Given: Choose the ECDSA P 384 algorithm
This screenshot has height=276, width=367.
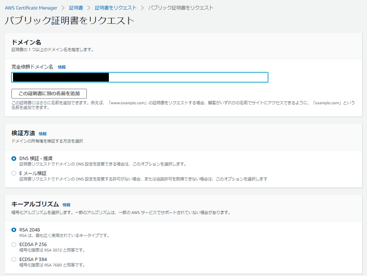Looking at the screenshot, I should coord(13,260).
